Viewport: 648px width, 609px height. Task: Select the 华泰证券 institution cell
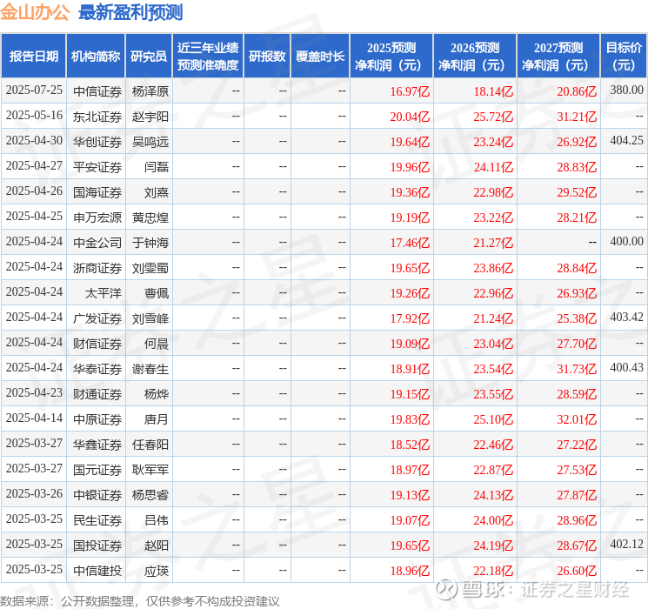pos(97,369)
